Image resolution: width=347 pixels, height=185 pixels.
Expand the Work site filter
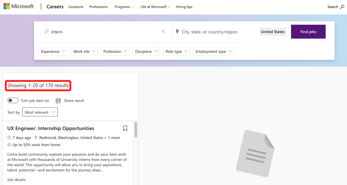[84, 51]
